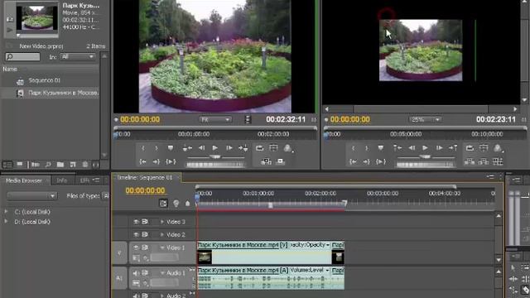
Task: Click the Source monitor shuttle slider
Action: point(215,157)
